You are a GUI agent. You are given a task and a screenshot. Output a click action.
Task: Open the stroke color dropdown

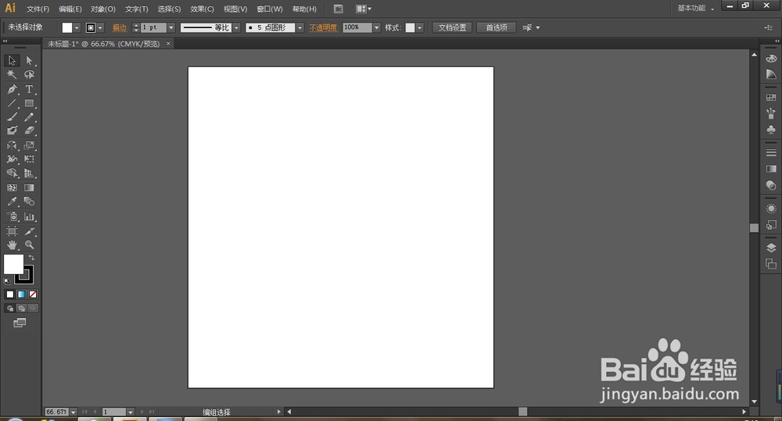pyautogui.click(x=101, y=28)
